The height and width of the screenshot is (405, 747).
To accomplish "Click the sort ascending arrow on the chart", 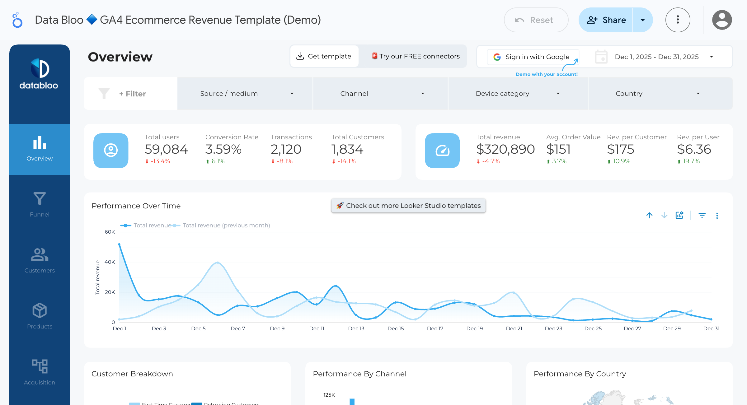I will point(649,215).
